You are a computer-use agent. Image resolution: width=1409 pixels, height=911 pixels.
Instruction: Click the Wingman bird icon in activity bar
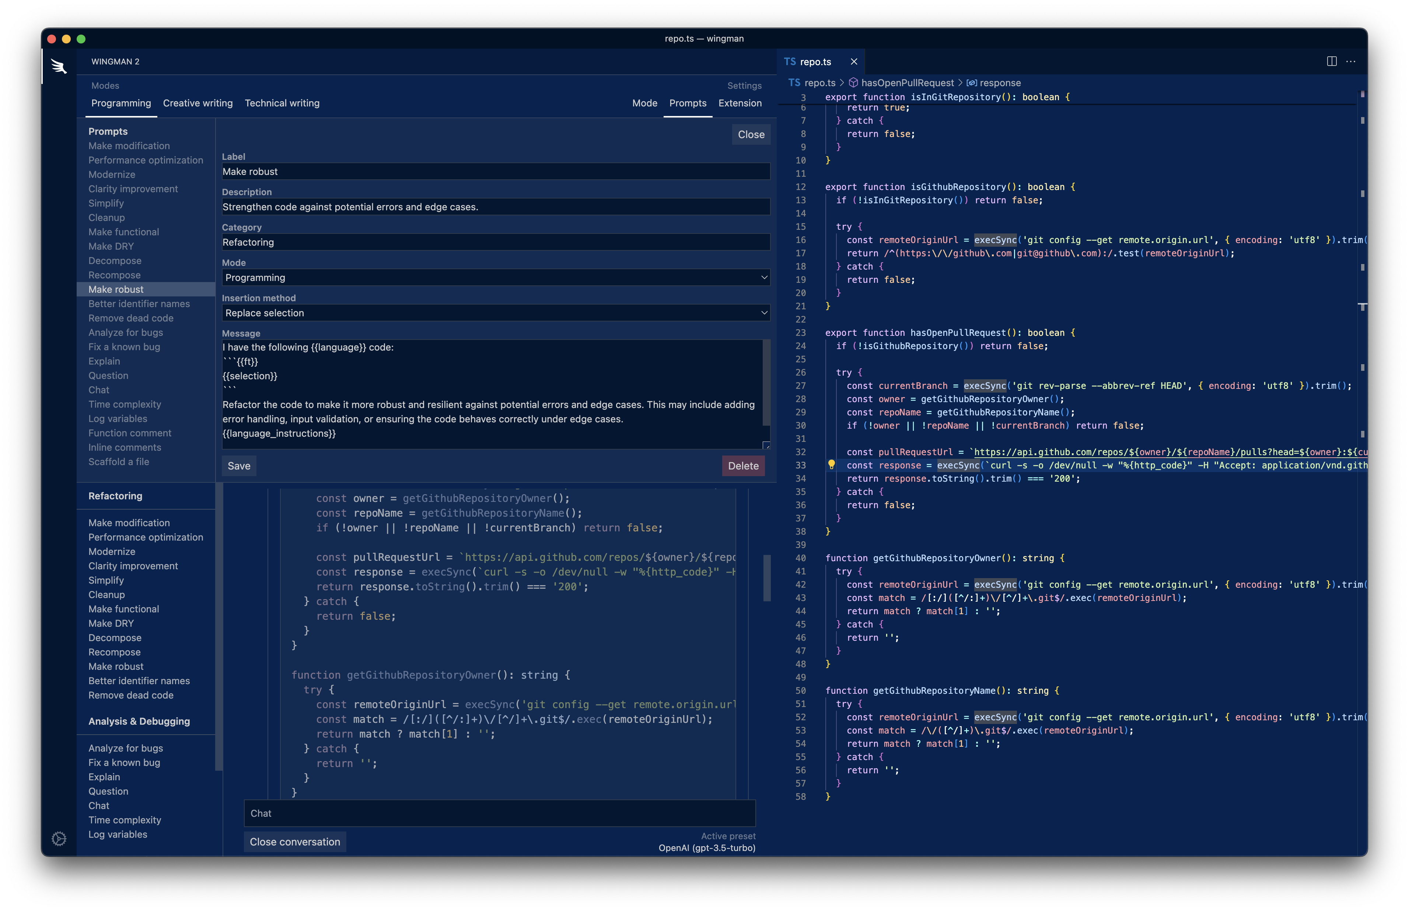click(59, 66)
